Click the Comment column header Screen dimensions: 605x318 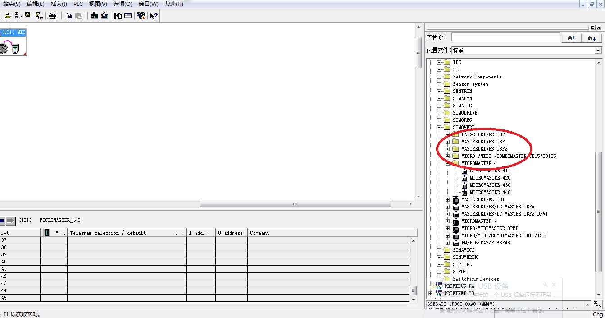point(332,233)
